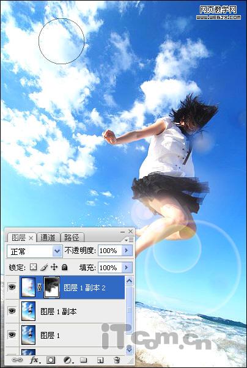Create a new group folder icon

[x=84, y=360]
